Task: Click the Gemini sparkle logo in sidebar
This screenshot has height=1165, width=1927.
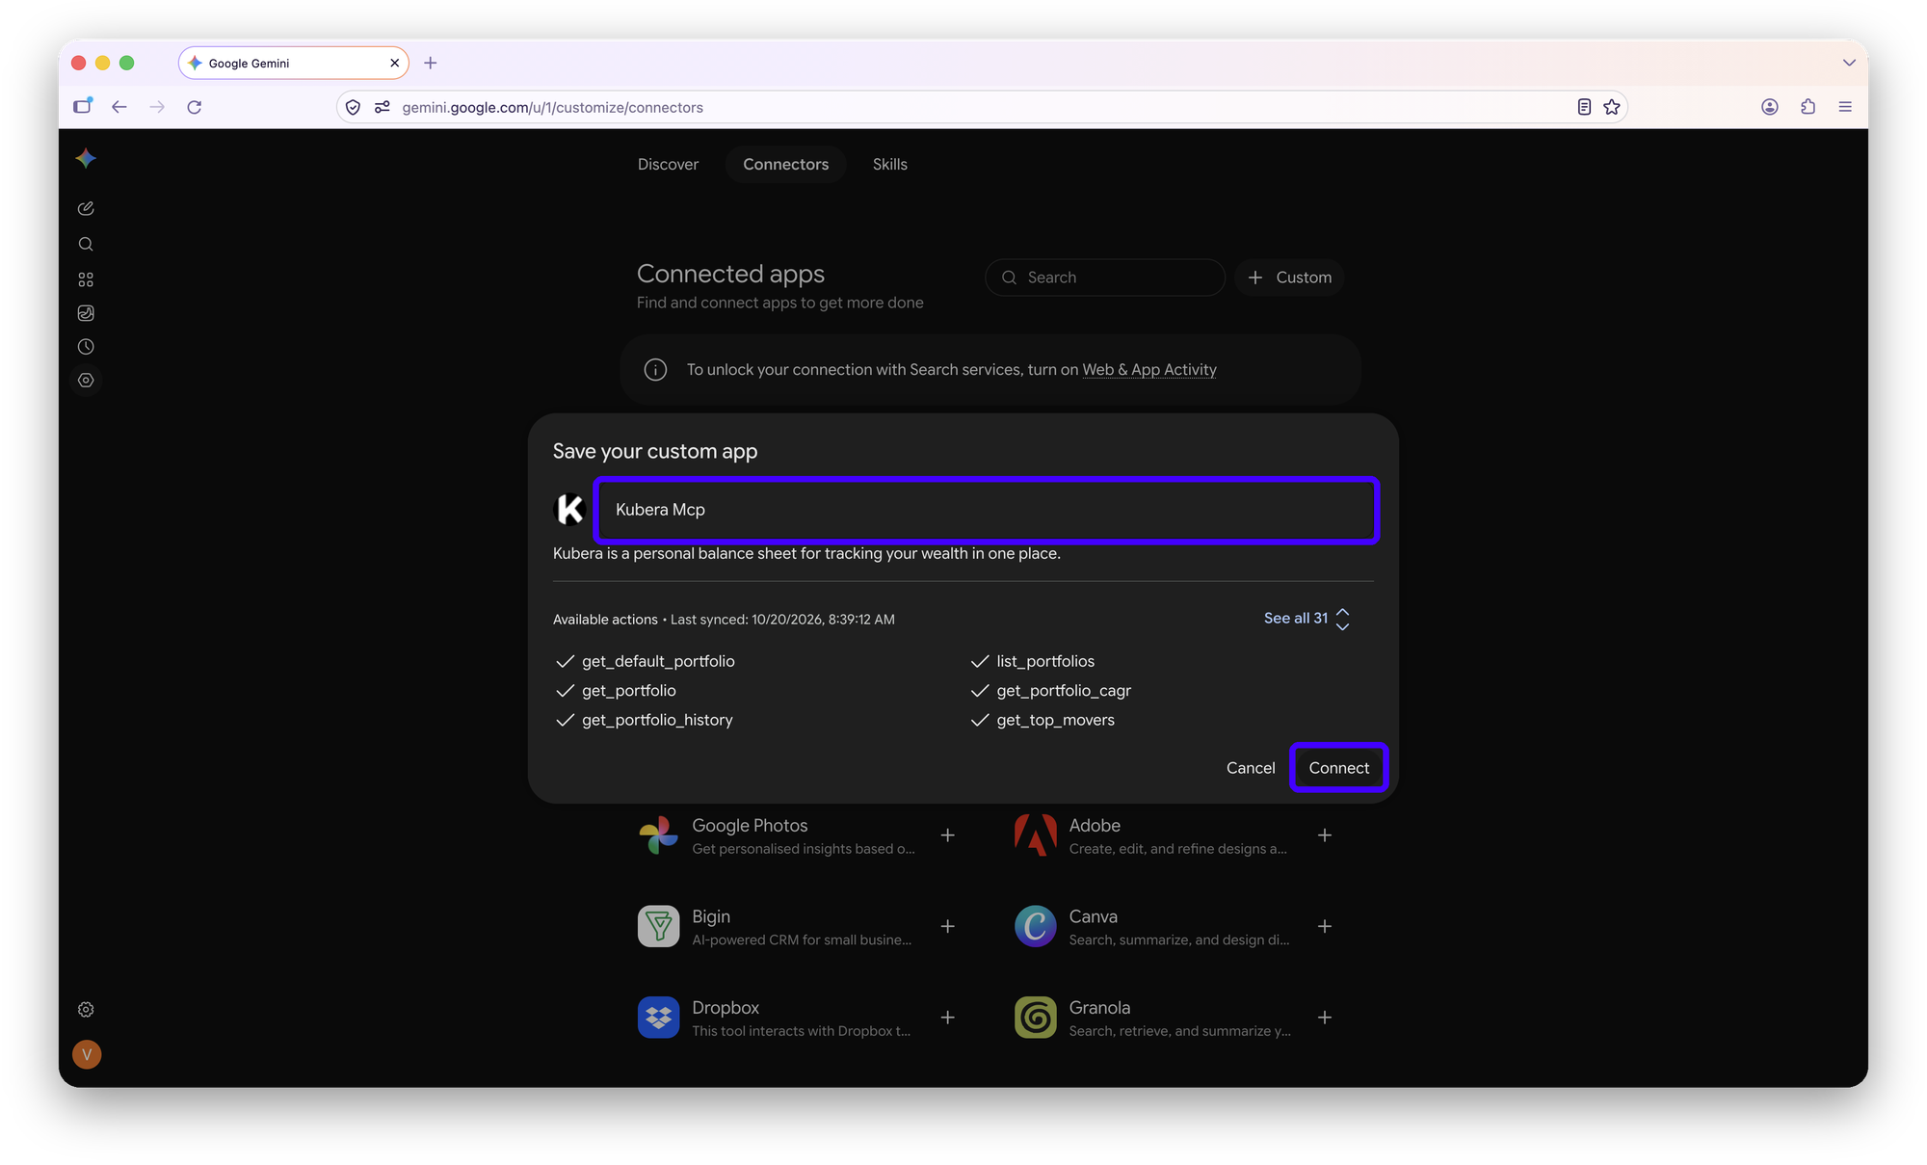Action: tap(86, 158)
